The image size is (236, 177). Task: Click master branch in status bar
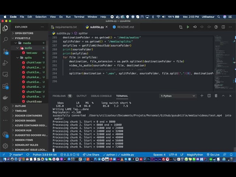[x=16, y=155]
